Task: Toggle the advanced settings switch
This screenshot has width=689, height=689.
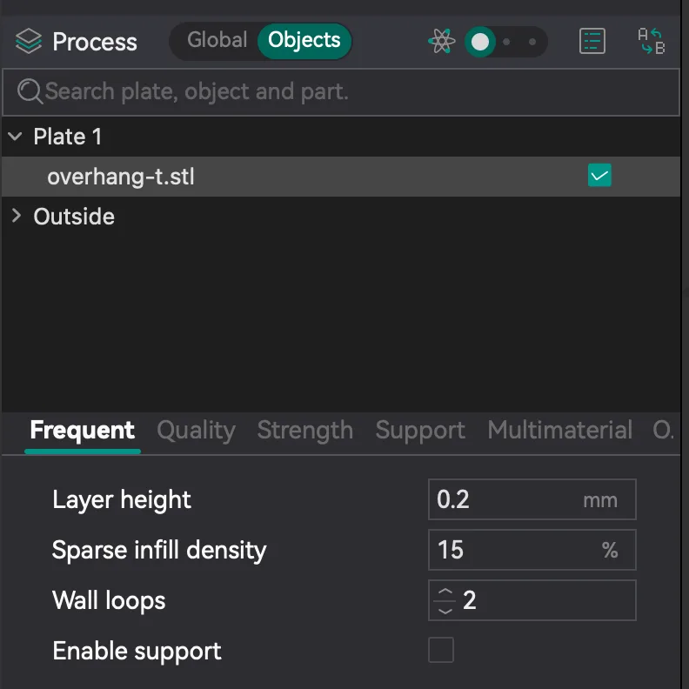Action: click(x=505, y=42)
